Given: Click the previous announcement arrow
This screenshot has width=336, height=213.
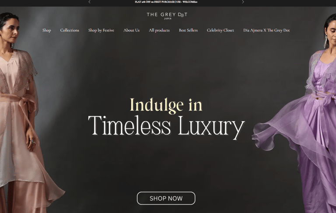Looking at the screenshot, I should click(x=89, y=2).
